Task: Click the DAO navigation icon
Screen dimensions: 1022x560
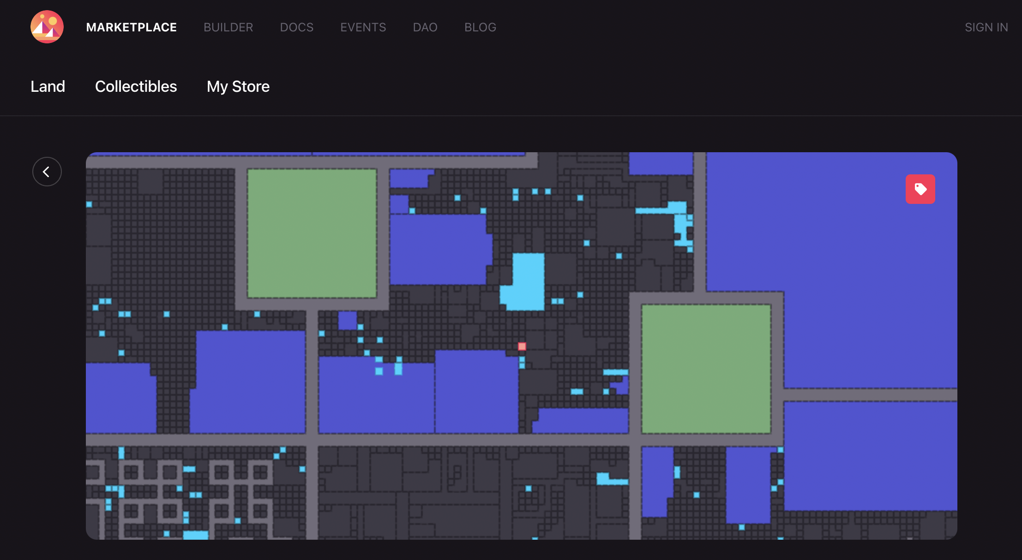Action: click(424, 27)
